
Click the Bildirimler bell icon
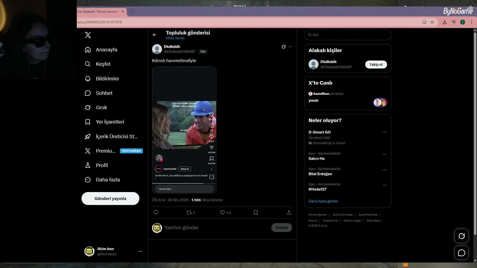point(88,79)
